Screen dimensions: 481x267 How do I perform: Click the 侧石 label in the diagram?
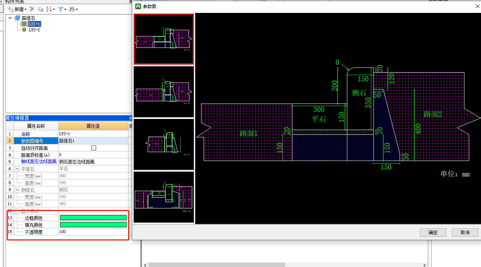click(x=359, y=92)
